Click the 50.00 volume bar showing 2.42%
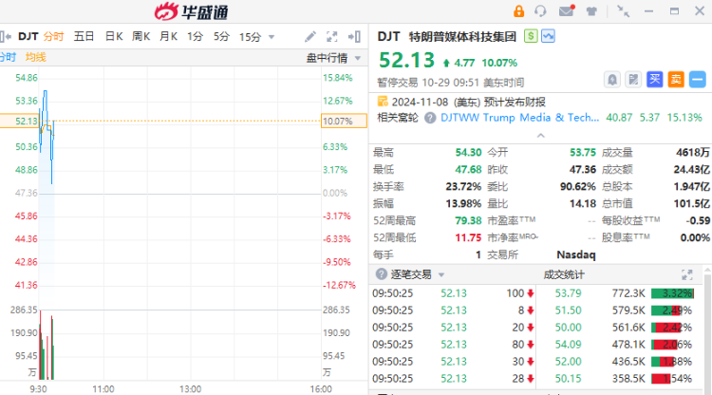 coord(672,328)
